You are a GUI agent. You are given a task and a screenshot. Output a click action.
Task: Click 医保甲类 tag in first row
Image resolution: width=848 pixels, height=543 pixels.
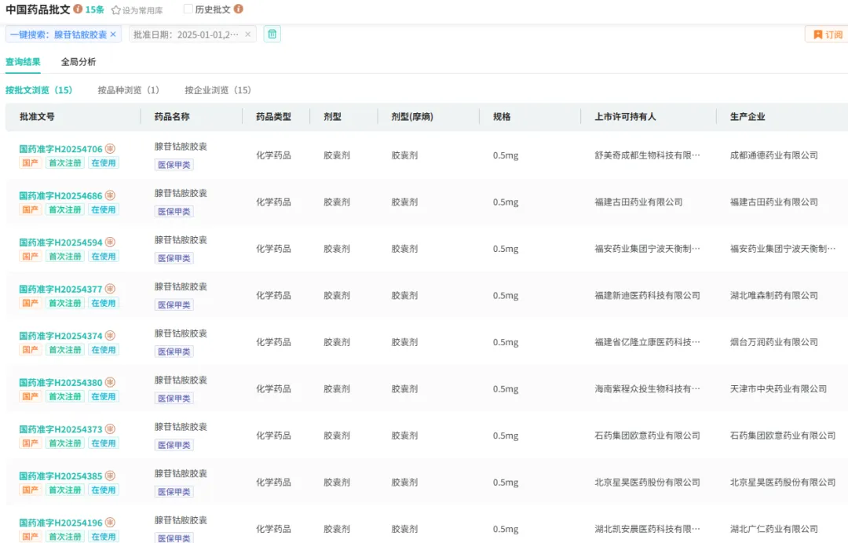coord(174,165)
